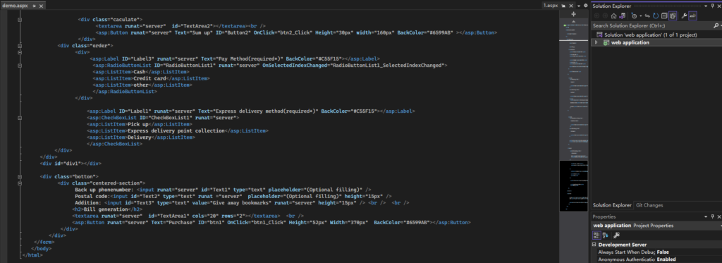
Task: Pin the demo.aspx tab
Action: pos(34,6)
